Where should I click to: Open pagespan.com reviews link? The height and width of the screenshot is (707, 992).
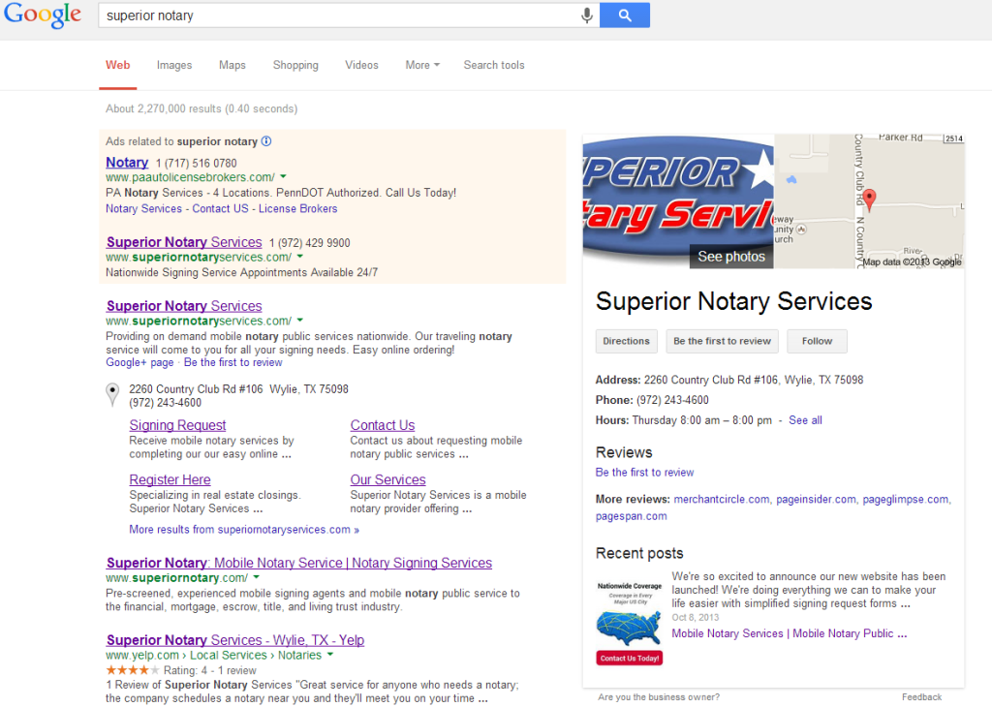pos(632,516)
